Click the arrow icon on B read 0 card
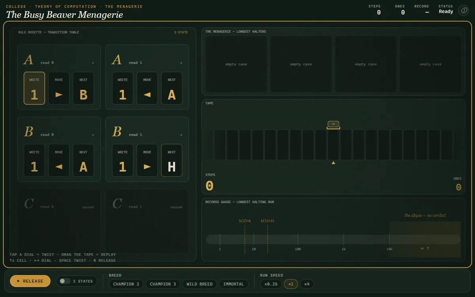Viewport: 475px width, 297px height. click(x=93, y=135)
